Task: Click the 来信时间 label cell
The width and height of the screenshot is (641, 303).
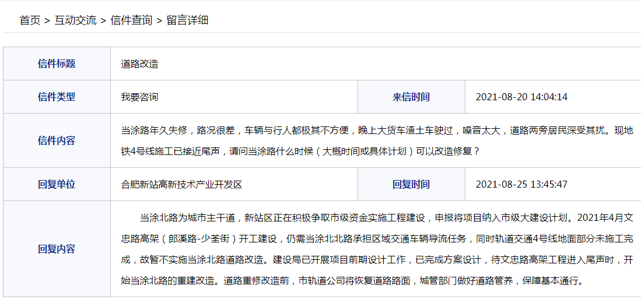Action: (411, 97)
